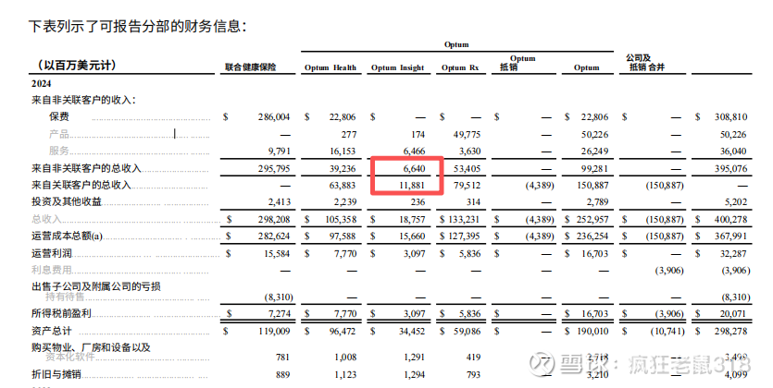Click the 公司及抵销合并 column header
773x388 pixels.
646,63
